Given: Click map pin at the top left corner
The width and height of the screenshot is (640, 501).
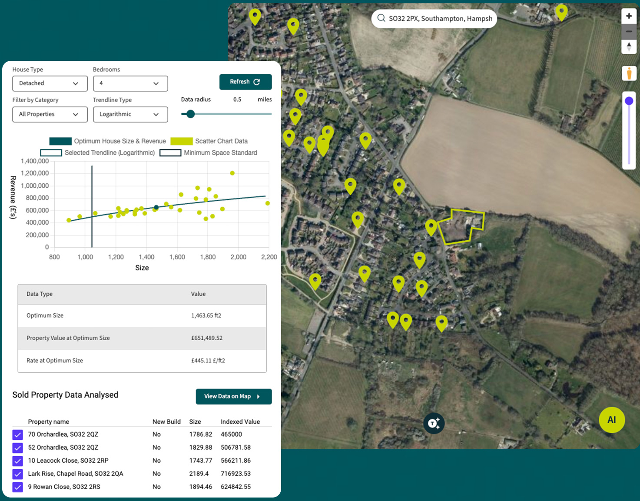Looking at the screenshot, I should (x=255, y=17).
